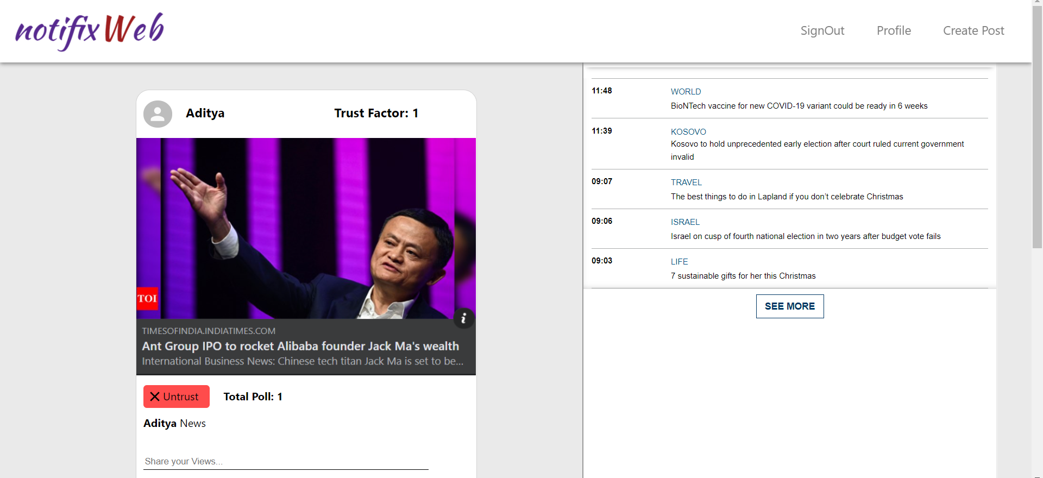The image size is (1043, 478).
Task: Open the ISRAEL news category link
Action: pos(685,222)
